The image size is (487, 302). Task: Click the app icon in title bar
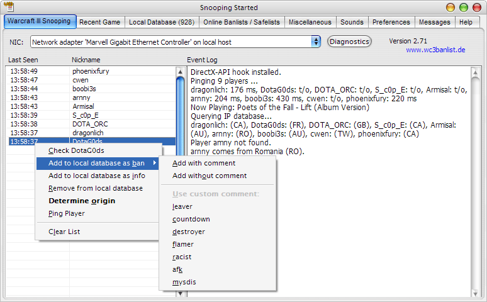click(9, 6)
